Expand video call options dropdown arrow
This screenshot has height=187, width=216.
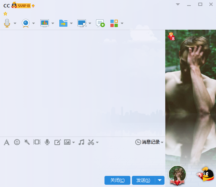[33, 23]
